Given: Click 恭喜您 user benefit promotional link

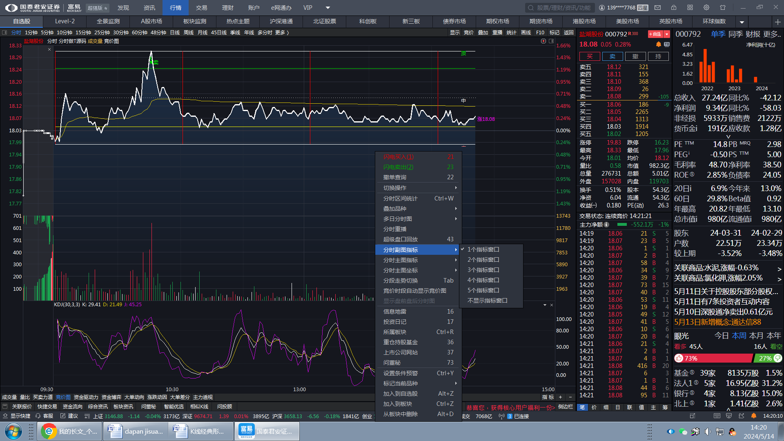Looking at the screenshot, I should pos(510,408).
